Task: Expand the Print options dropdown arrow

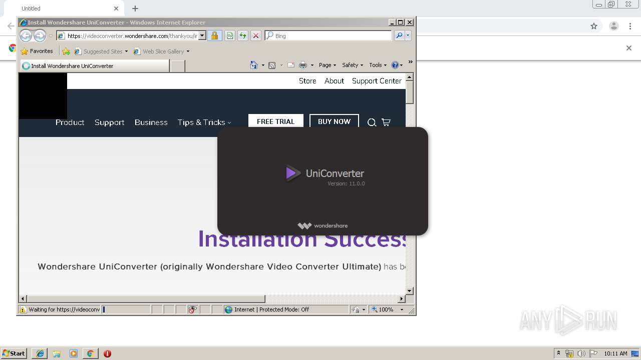Action: click(312, 65)
